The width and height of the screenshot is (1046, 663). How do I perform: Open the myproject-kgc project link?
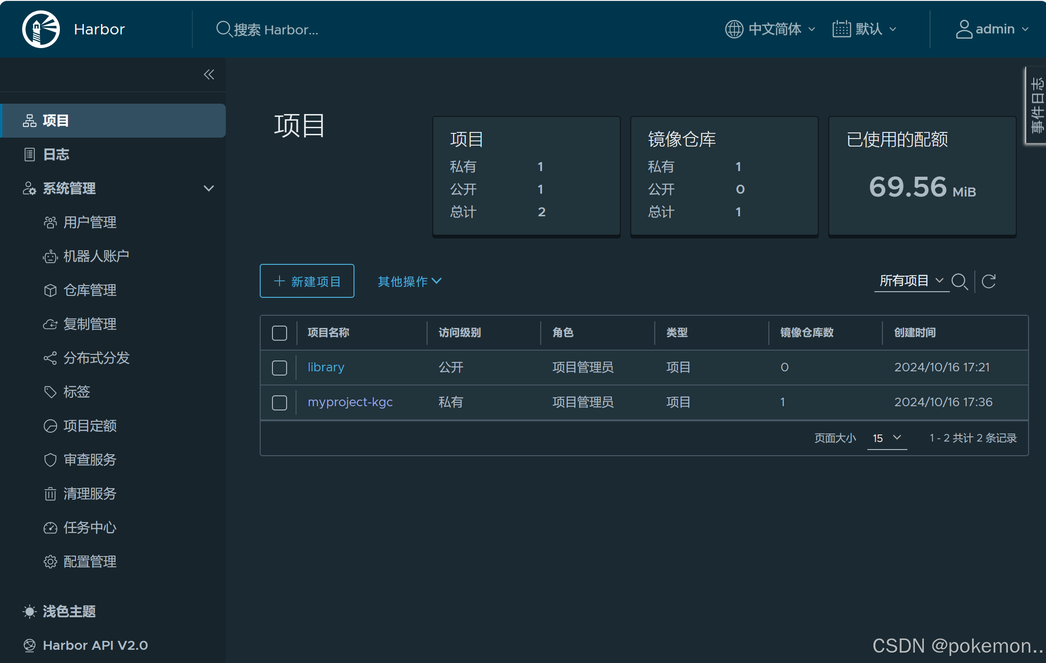pos(350,402)
